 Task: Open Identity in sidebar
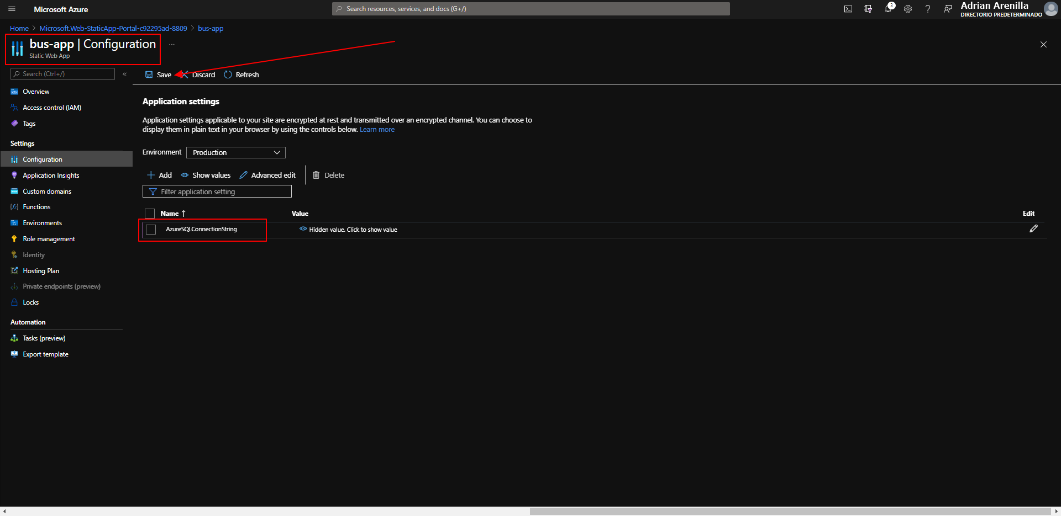[34, 255]
